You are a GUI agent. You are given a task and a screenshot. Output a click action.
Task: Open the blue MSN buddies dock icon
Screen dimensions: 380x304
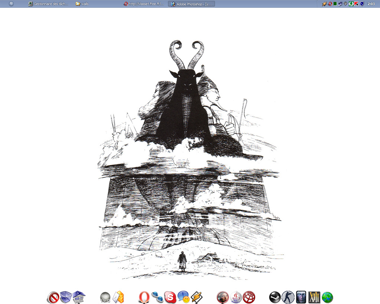coord(157,297)
